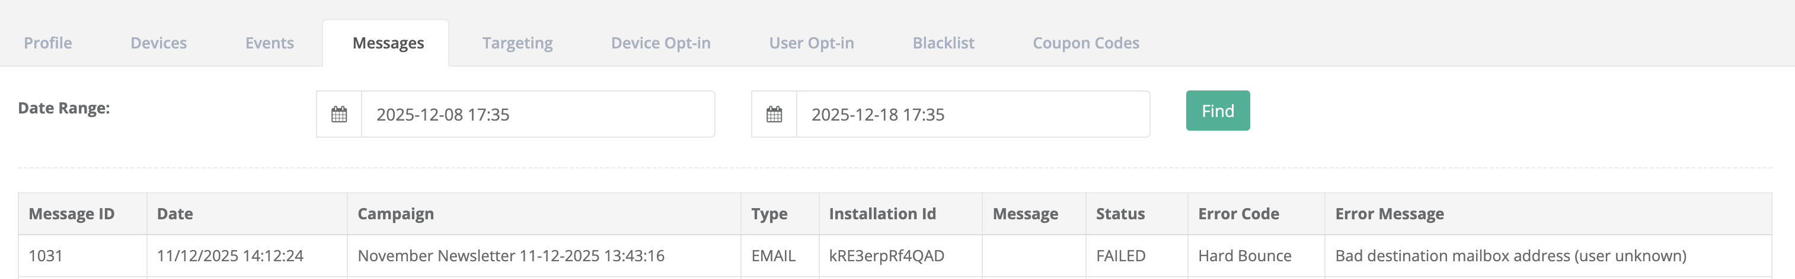Open the end date calendar icon
1795x279 pixels.
click(x=774, y=115)
